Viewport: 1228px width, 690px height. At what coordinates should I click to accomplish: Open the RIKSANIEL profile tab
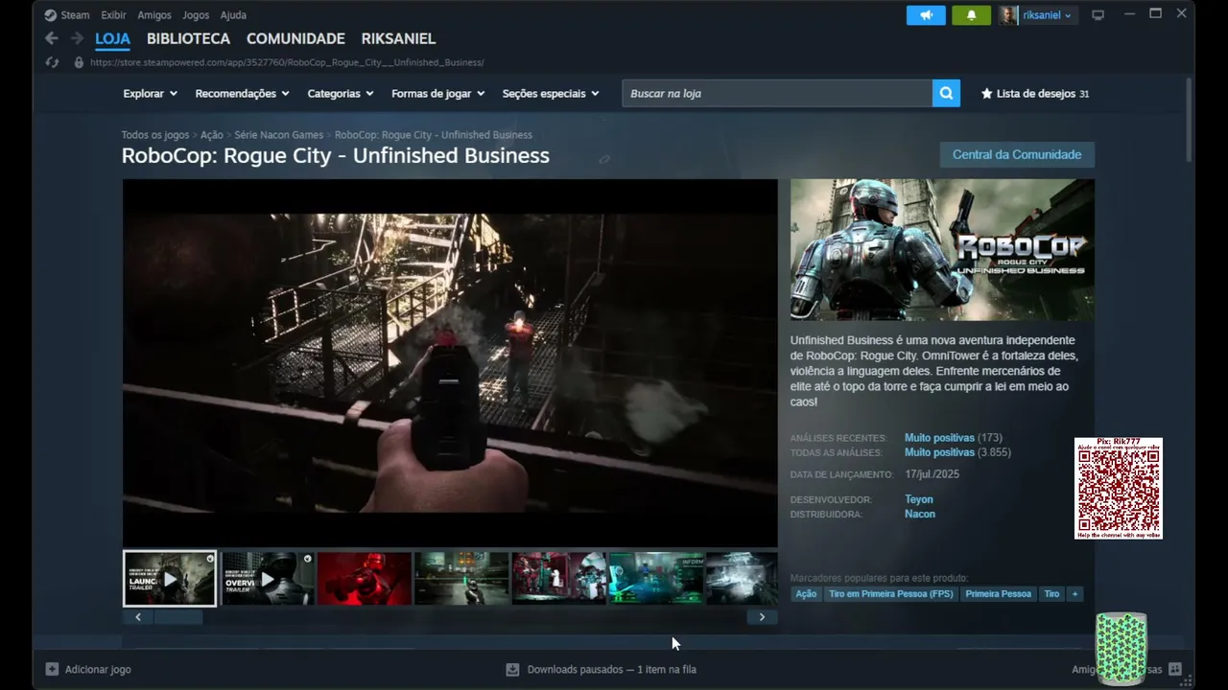398,38
